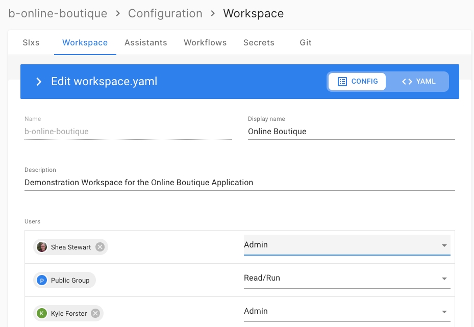Click the Public Group avatar icon
This screenshot has width=474, height=327.
(x=42, y=280)
